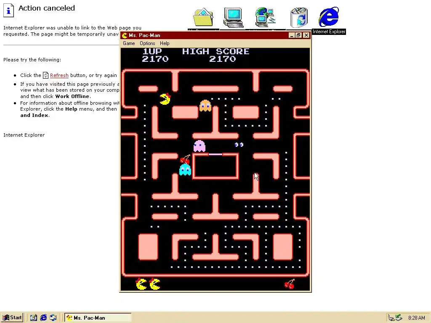Open the Options menu
This screenshot has width=431, height=323.
pyautogui.click(x=147, y=43)
